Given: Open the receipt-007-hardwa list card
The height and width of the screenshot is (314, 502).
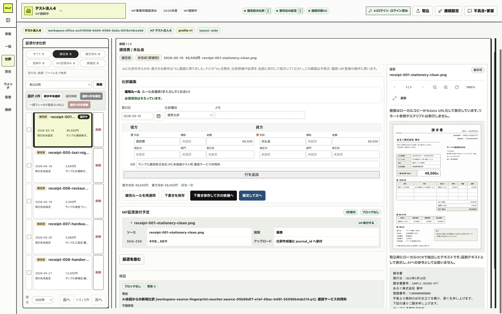Looking at the screenshot, I should 62,237.
